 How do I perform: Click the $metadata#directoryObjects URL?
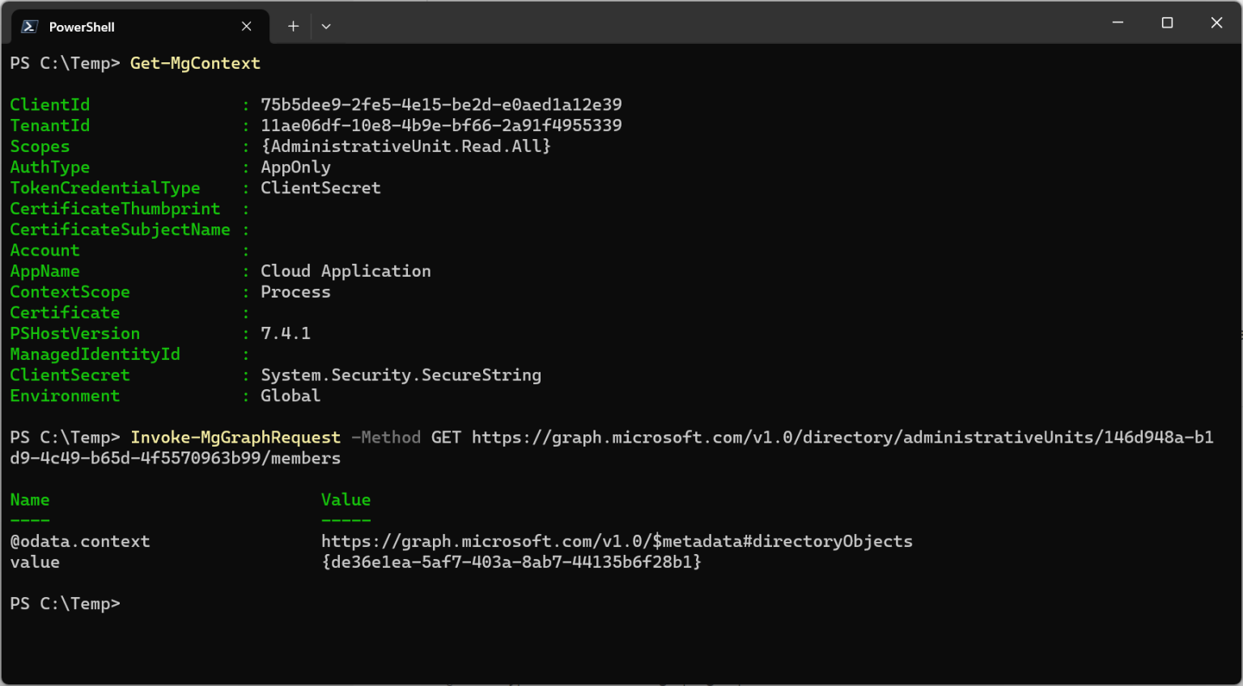(617, 541)
